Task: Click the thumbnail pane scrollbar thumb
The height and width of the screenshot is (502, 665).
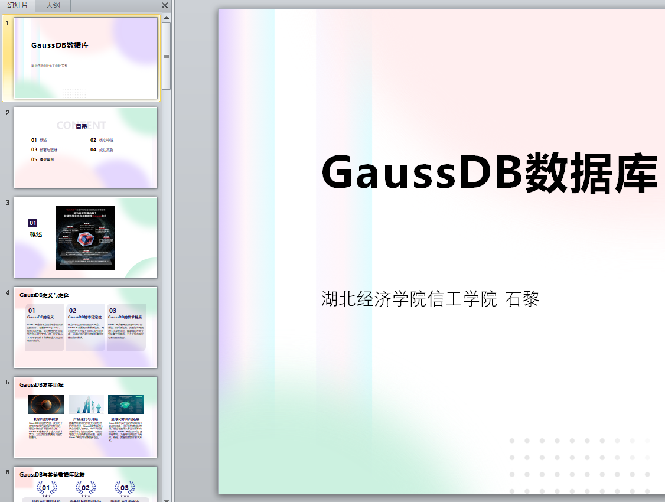Action: (x=167, y=56)
